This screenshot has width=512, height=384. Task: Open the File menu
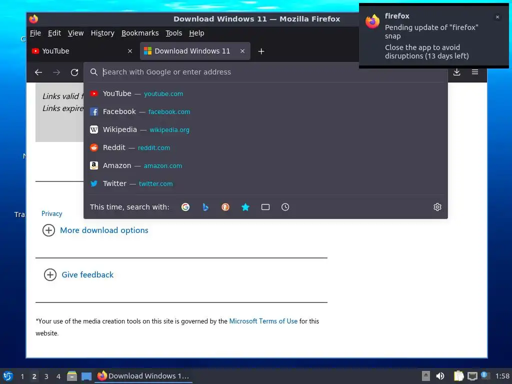coord(35,33)
